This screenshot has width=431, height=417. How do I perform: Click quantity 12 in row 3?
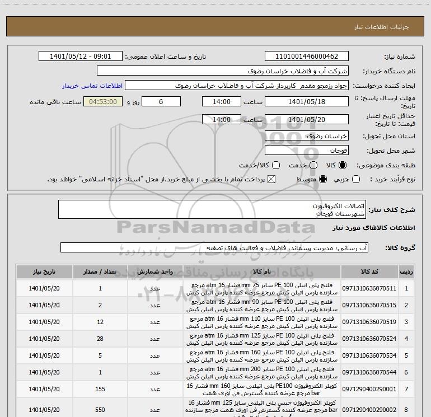coord(100,322)
